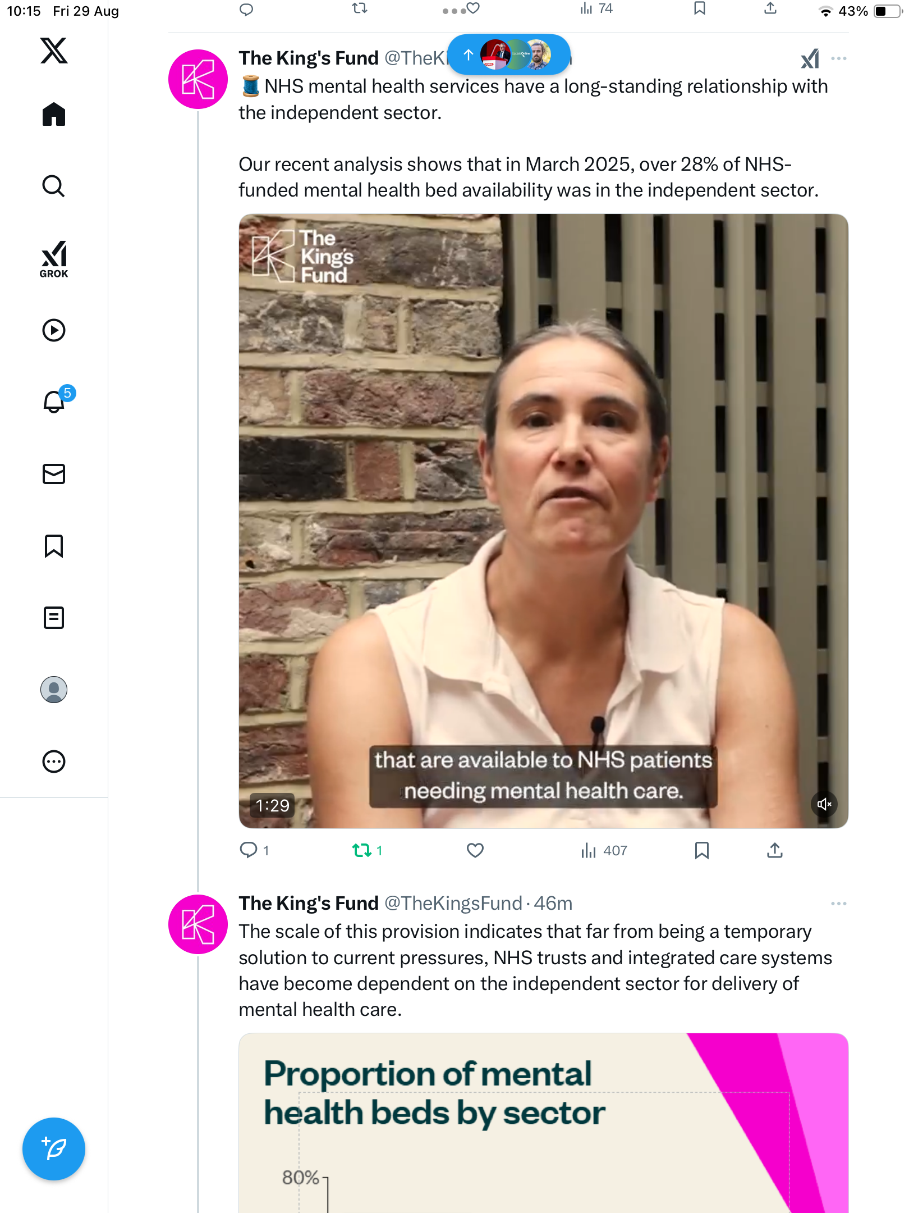This screenshot has height=1213, width=909.
Task: Undo repost on the video tweet
Action: pos(362,850)
